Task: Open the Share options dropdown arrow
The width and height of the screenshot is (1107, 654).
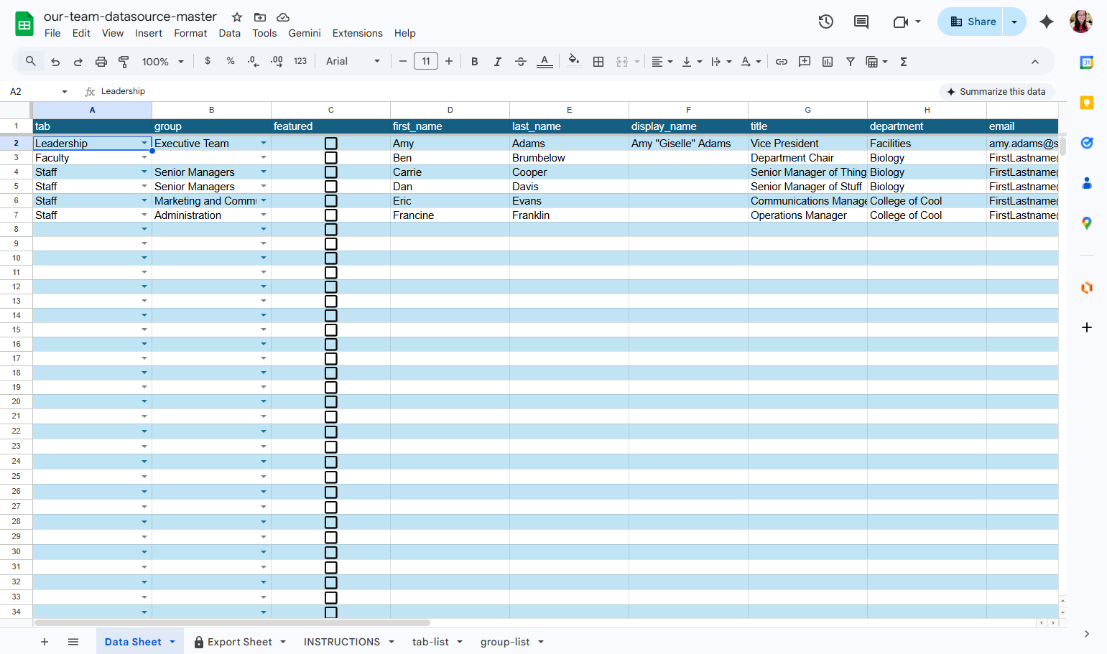Action: tap(1014, 22)
